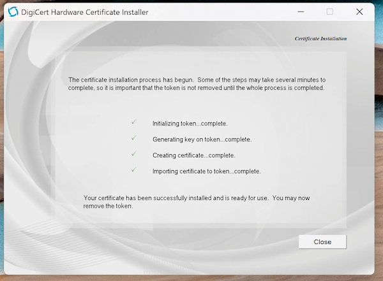Click the DigiCert logo in the title bar
Screen dimensions: 383x281
click(x=13, y=11)
